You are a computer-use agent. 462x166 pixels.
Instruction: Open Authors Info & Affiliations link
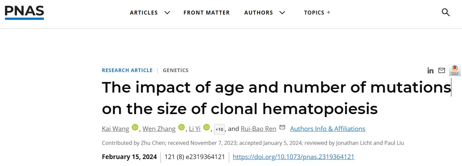pyautogui.click(x=327, y=129)
